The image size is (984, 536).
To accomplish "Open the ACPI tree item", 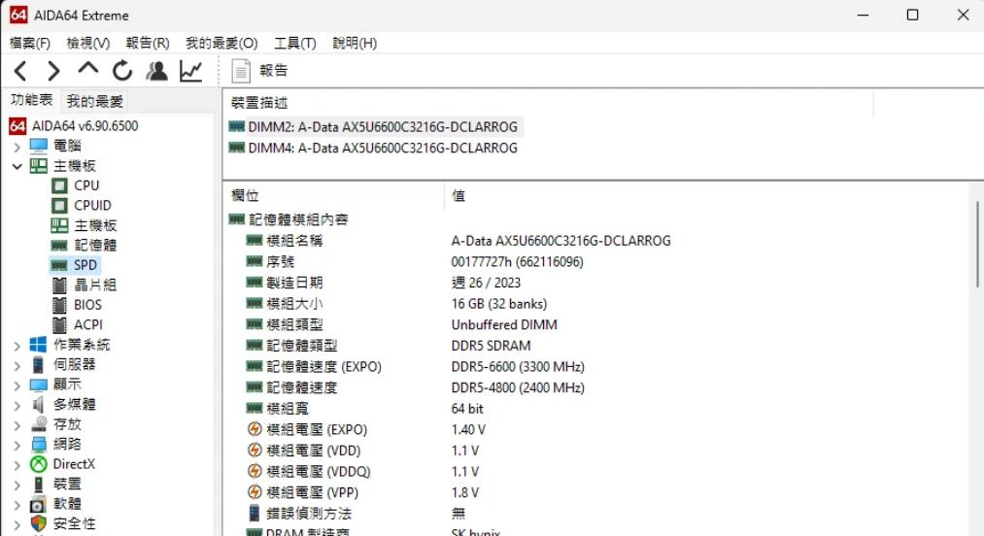I will coord(87,324).
